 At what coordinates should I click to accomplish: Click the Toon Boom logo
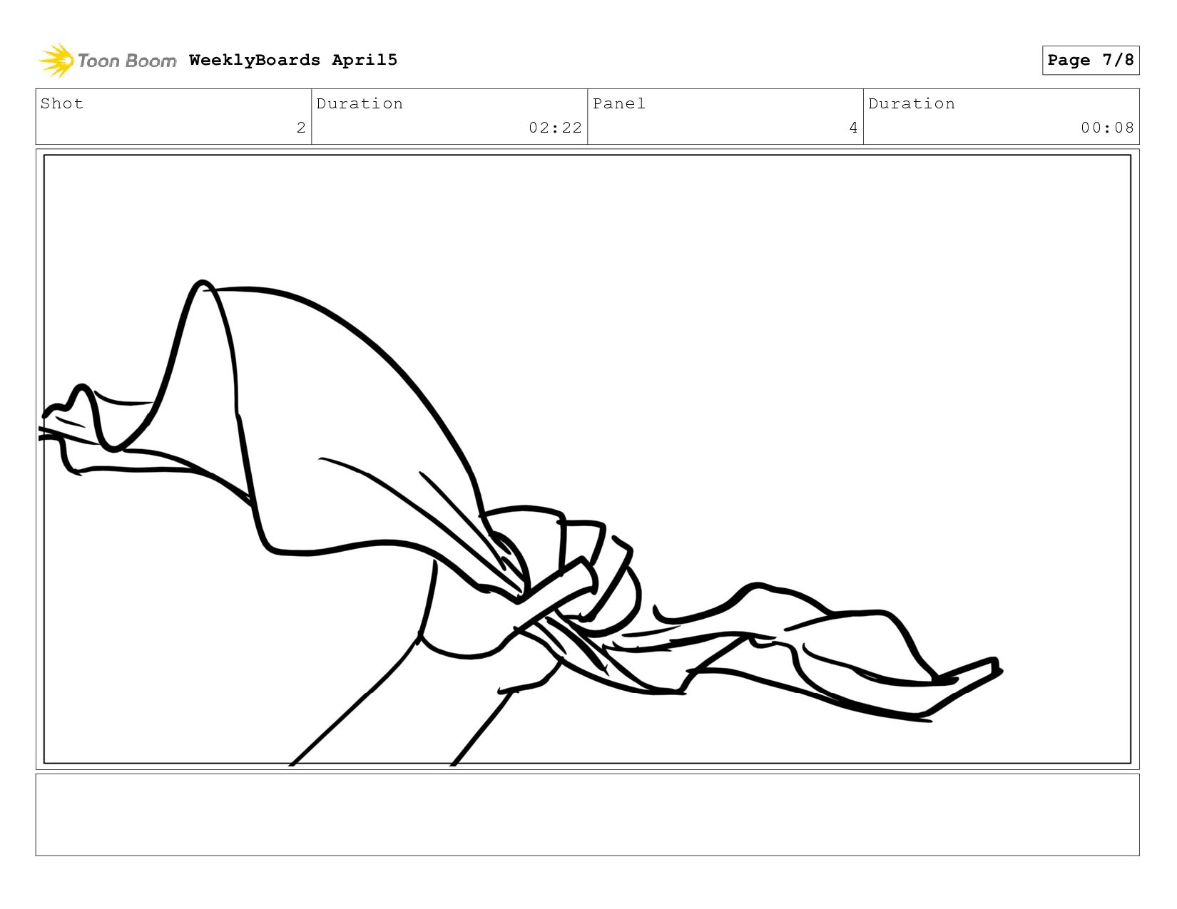[107, 61]
